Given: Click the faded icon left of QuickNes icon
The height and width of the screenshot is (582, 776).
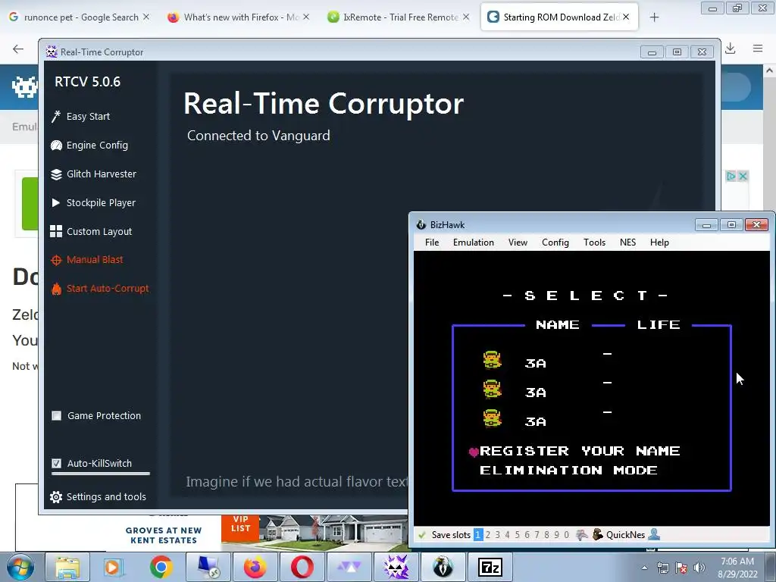Looking at the screenshot, I should pos(583,534).
